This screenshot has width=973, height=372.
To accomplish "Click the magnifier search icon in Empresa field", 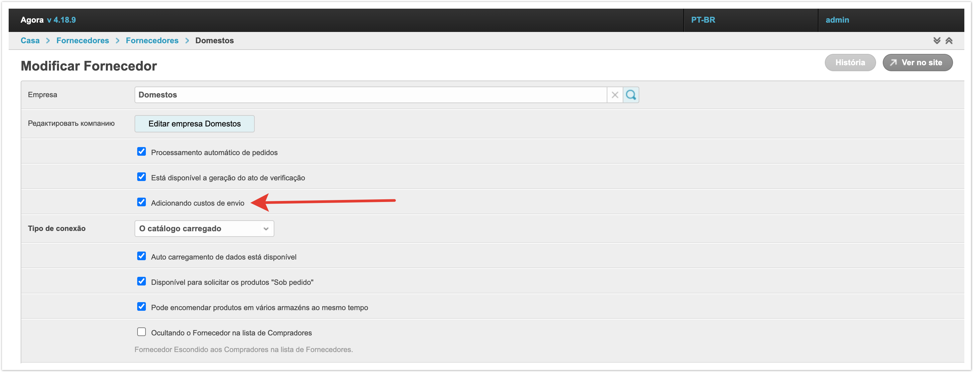I will (630, 95).
